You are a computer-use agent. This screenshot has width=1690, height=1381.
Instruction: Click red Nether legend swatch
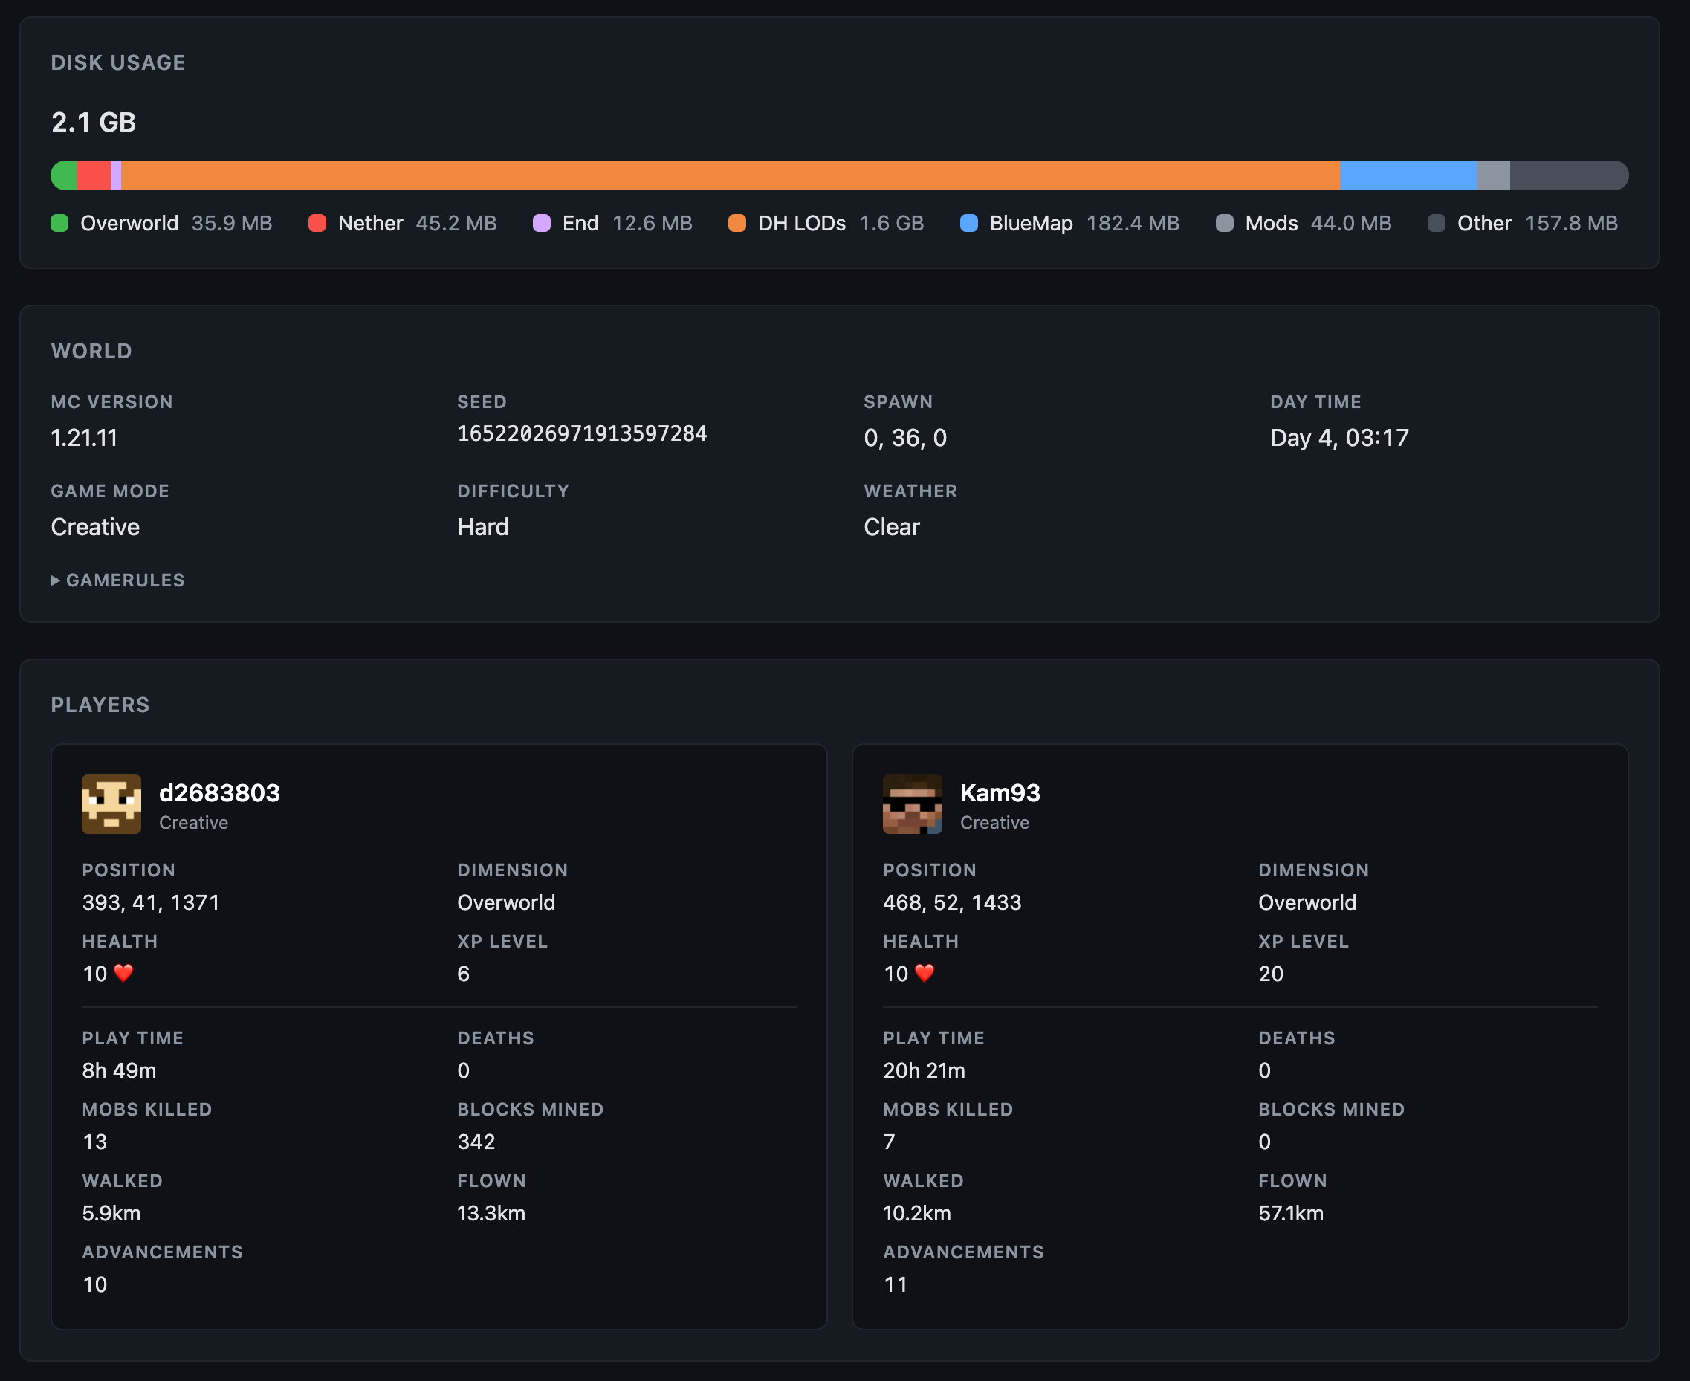[x=317, y=224]
